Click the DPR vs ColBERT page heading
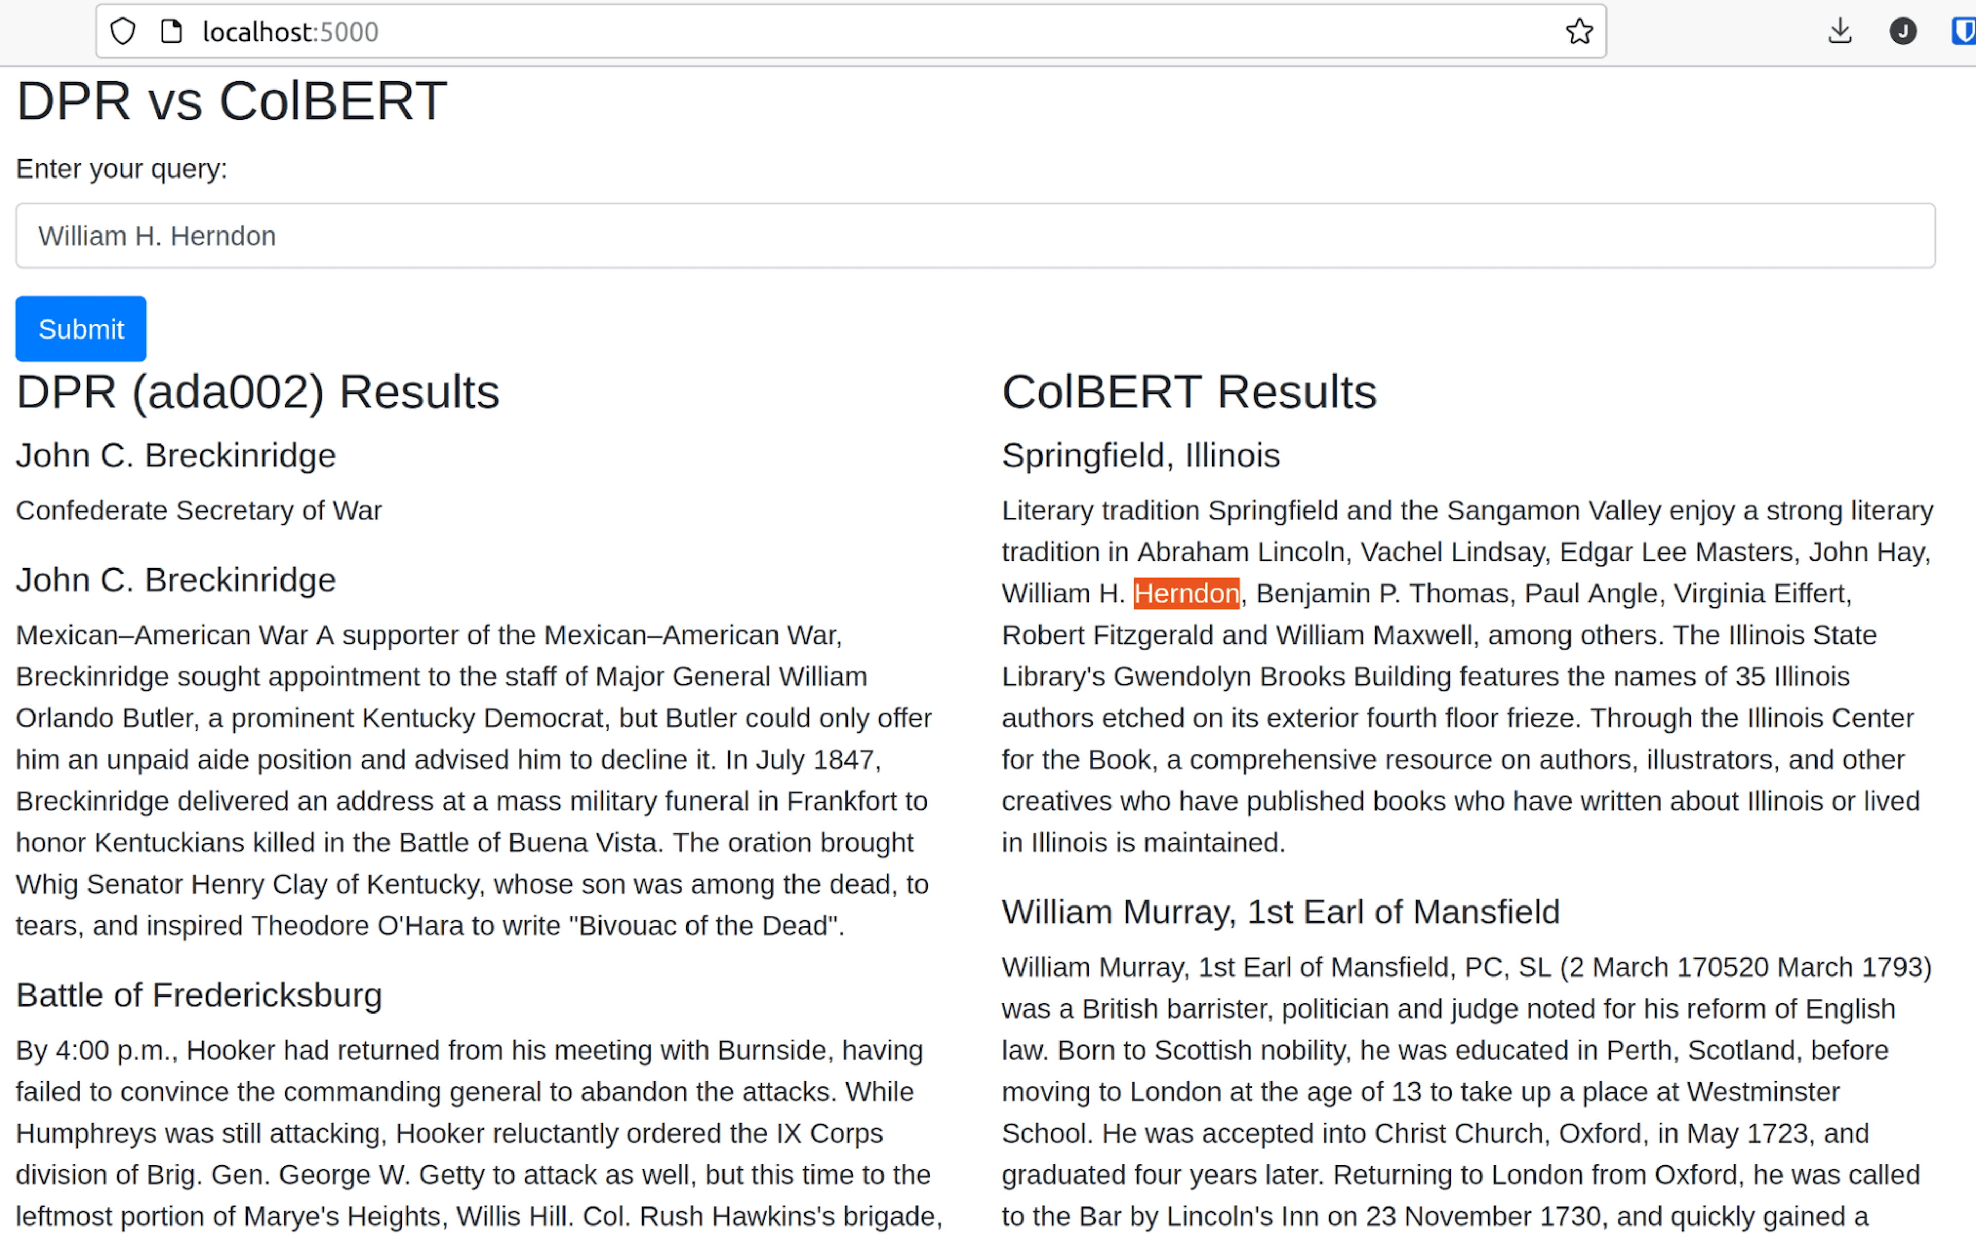The height and width of the screenshot is (1244, 1976). pyautogui.click(x=232, y=101)
